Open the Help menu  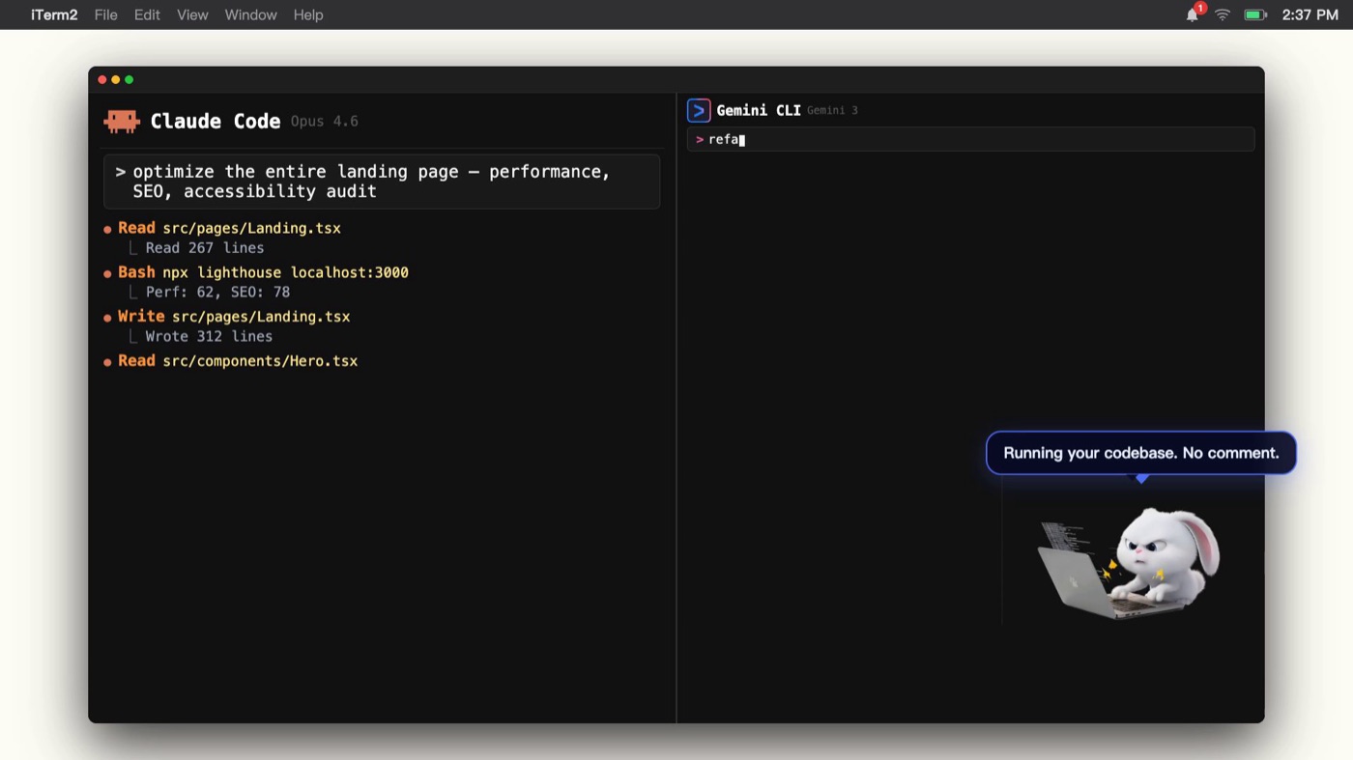click(308, 14)
